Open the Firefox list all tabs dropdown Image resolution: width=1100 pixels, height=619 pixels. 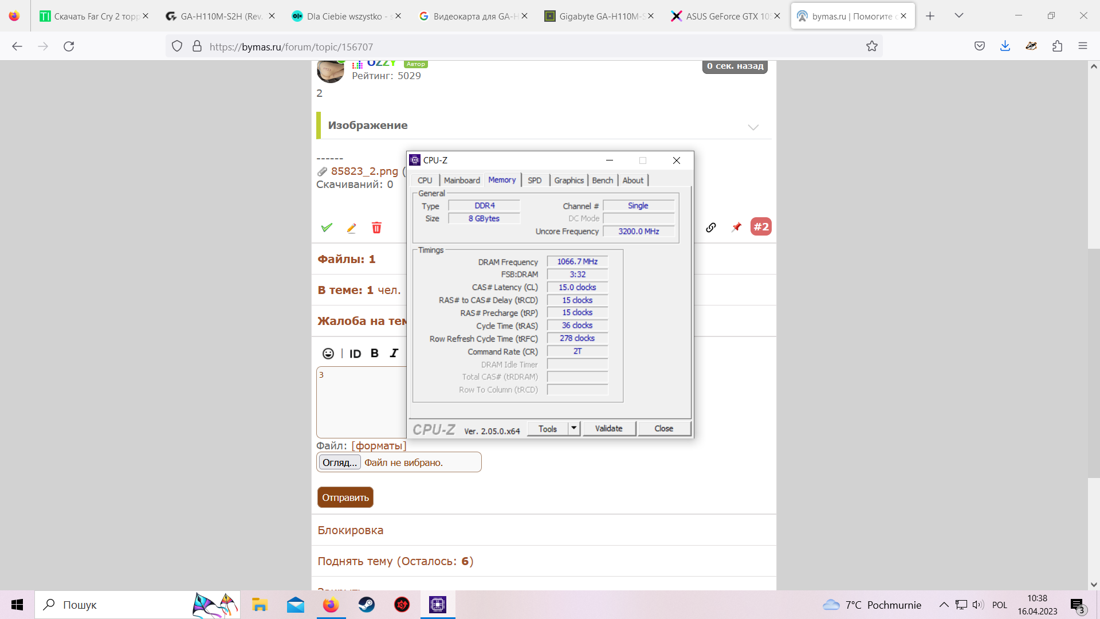point(958,16)
